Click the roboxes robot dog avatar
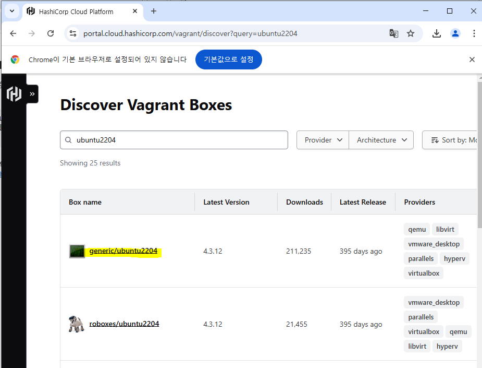The width and height of the screenshot is (482, 368). (x=76, y=324)
